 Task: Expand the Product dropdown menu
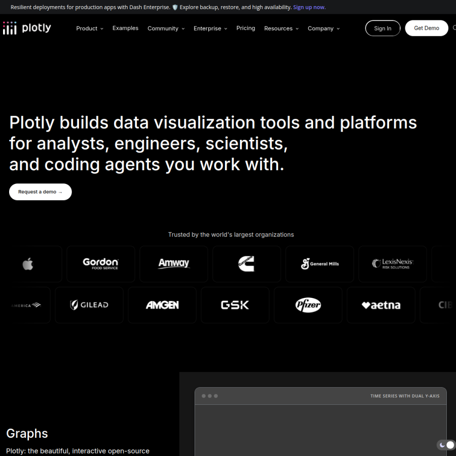click(x=90, y=28)
